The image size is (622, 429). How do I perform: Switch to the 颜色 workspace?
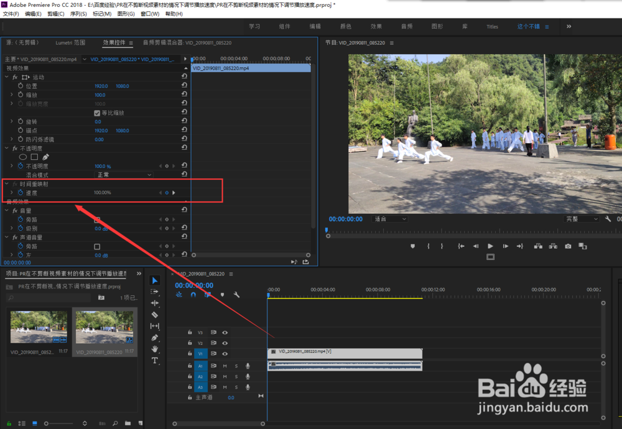[345, 27]
